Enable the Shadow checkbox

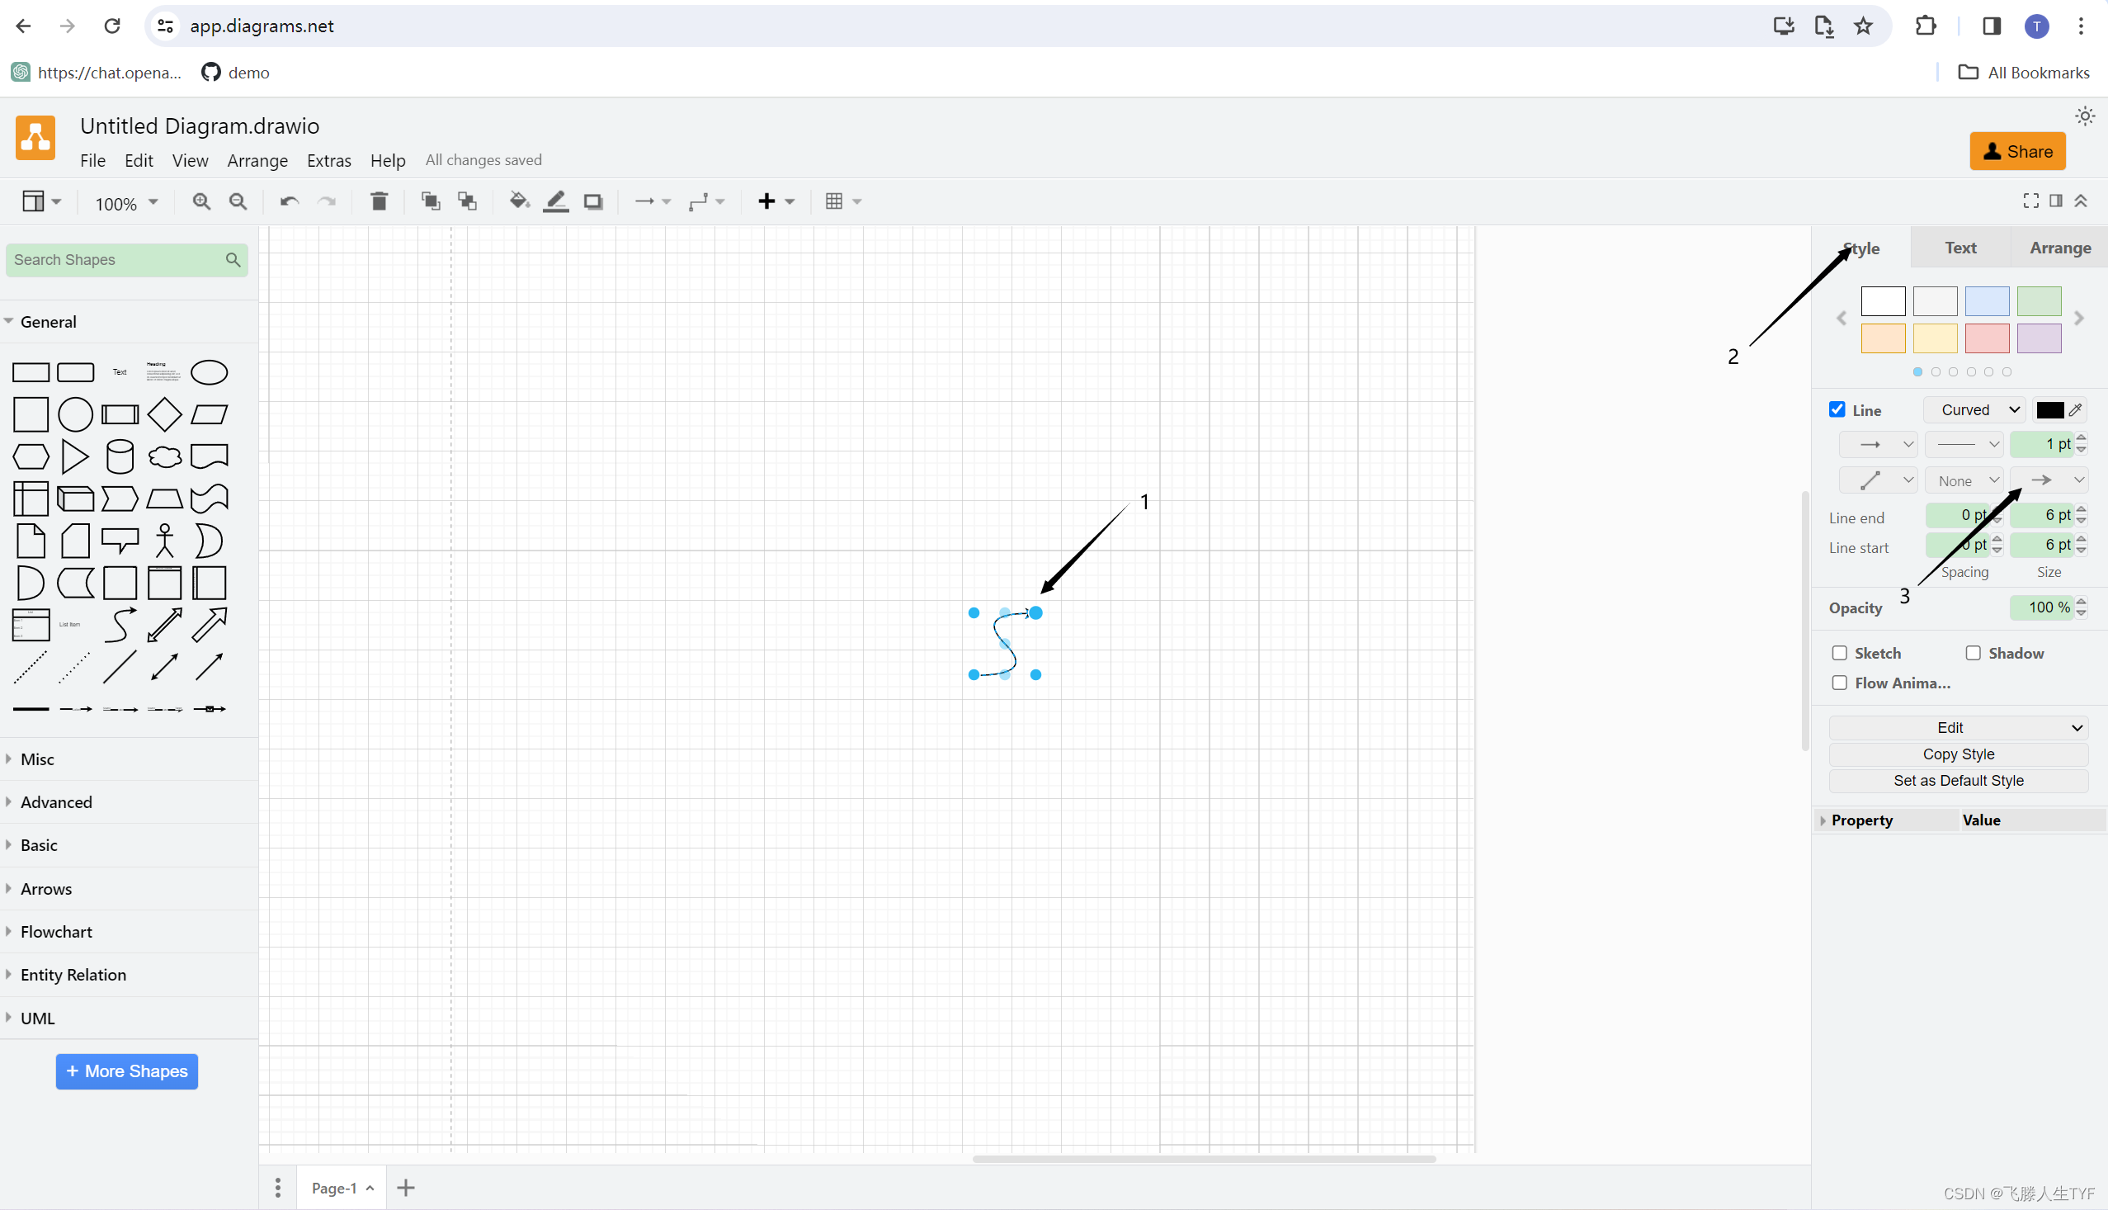pyautogui.click(x=1974, y=653)
